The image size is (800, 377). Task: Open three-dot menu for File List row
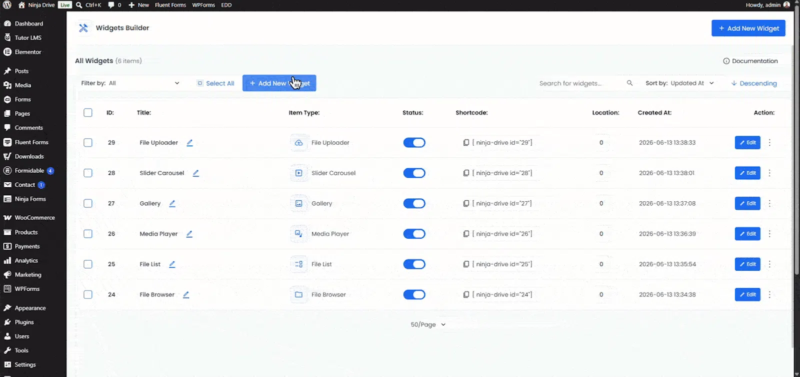(x=769, y=264)
